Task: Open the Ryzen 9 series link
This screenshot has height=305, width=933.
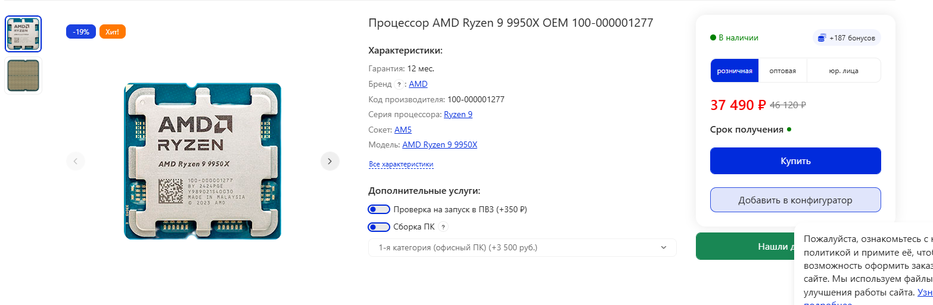Action: pyautogui.click(x=458, y=114)
